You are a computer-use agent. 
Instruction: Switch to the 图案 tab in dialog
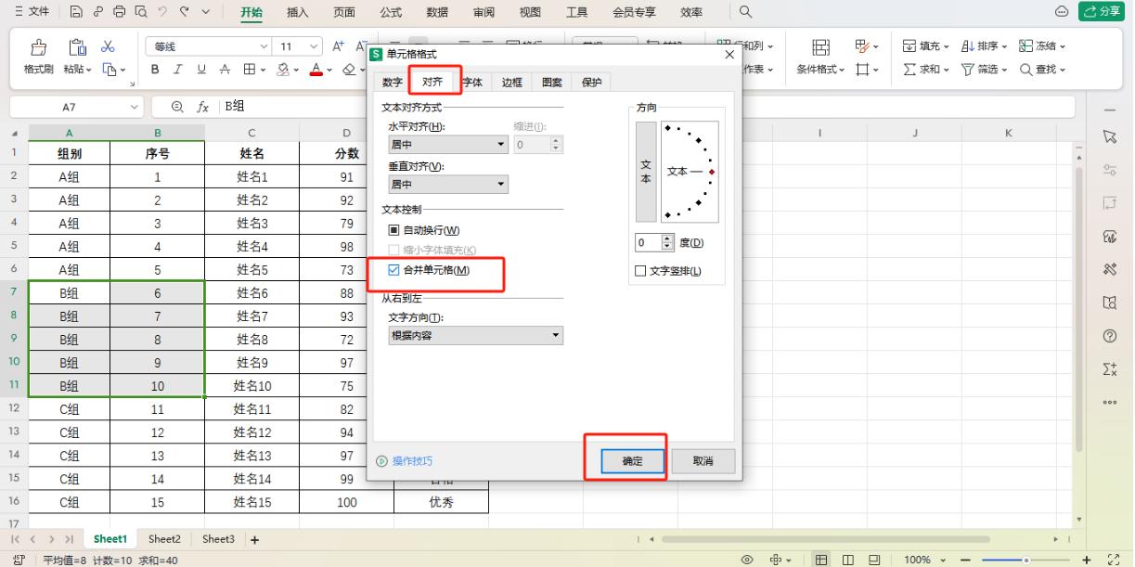pos(551,83)
